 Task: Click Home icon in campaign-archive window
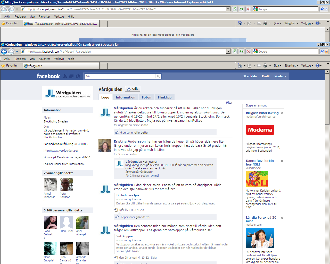(240, 23)
